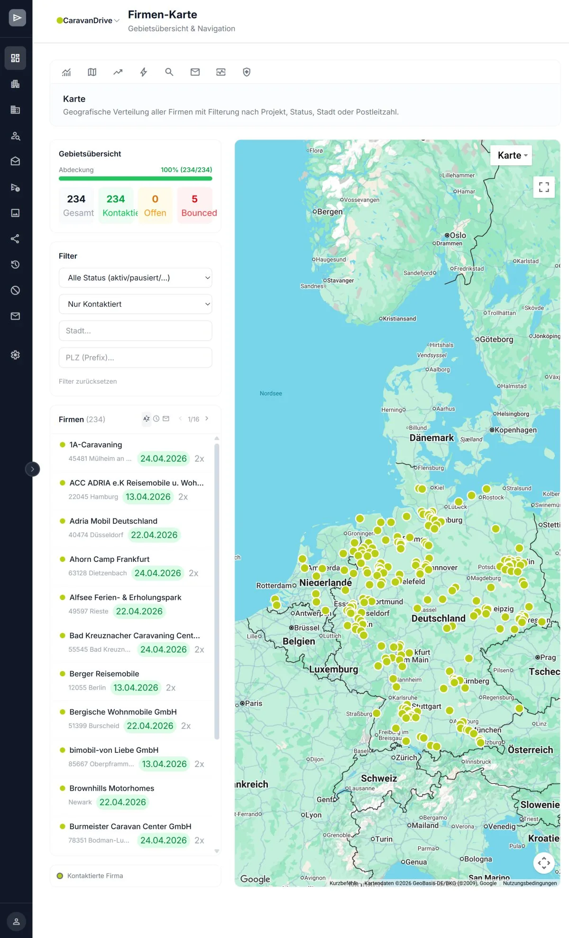This screenshot has width=569, height=938.
Task: Open 'Kurzbefehle' on the map footer
Action: pyautogui.click(x=344, y=883)
